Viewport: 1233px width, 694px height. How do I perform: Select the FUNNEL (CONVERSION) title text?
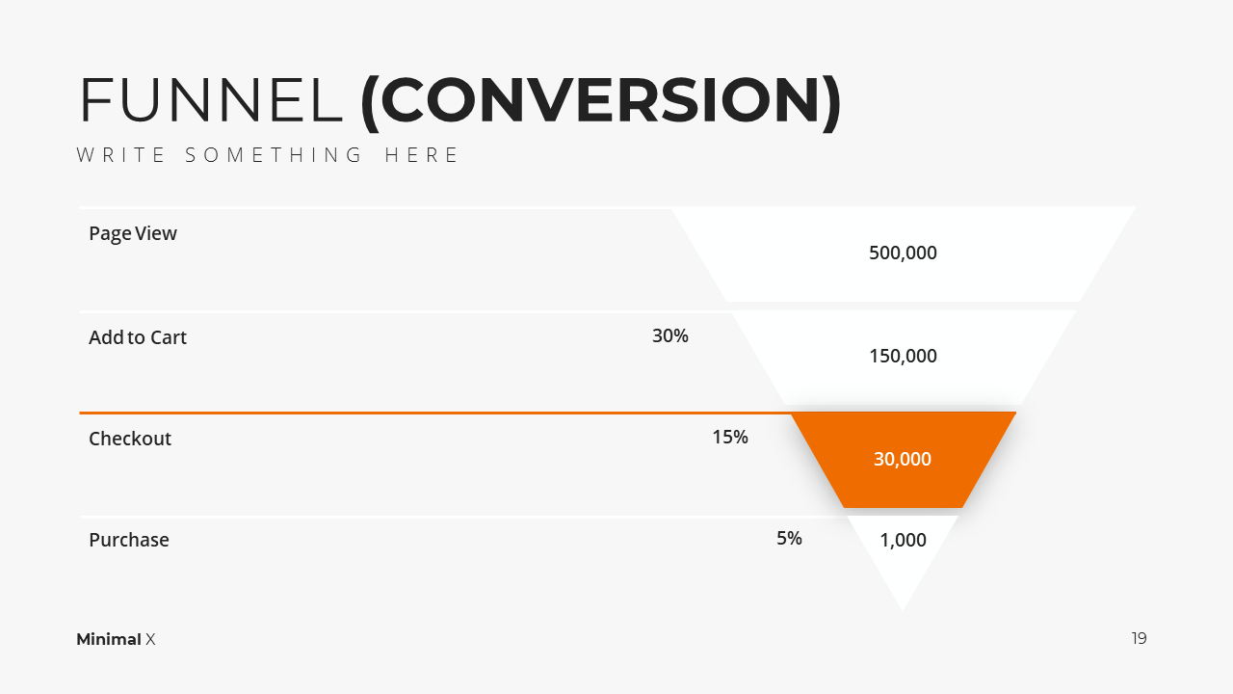tap(460, 100)
